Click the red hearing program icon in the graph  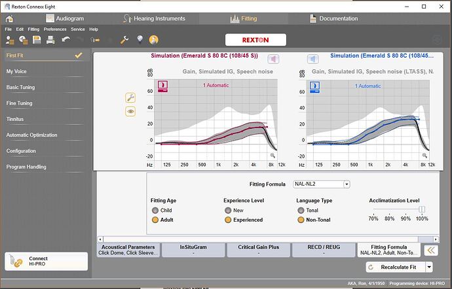[162, 86]
